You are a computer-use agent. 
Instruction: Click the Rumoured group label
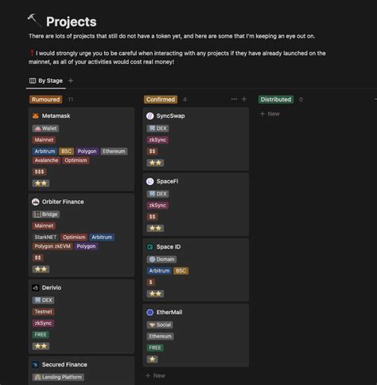click(45, 100)
